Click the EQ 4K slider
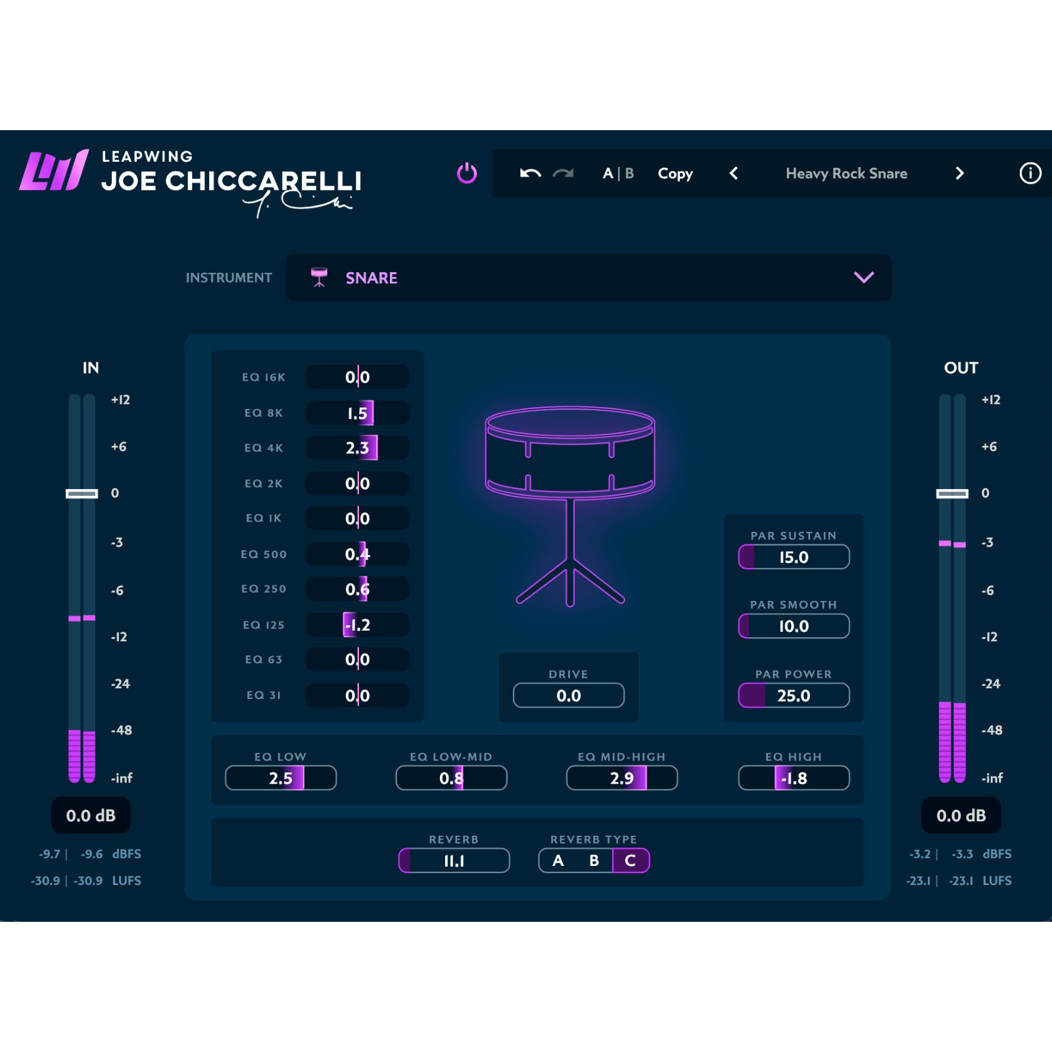 pos(358,448)
